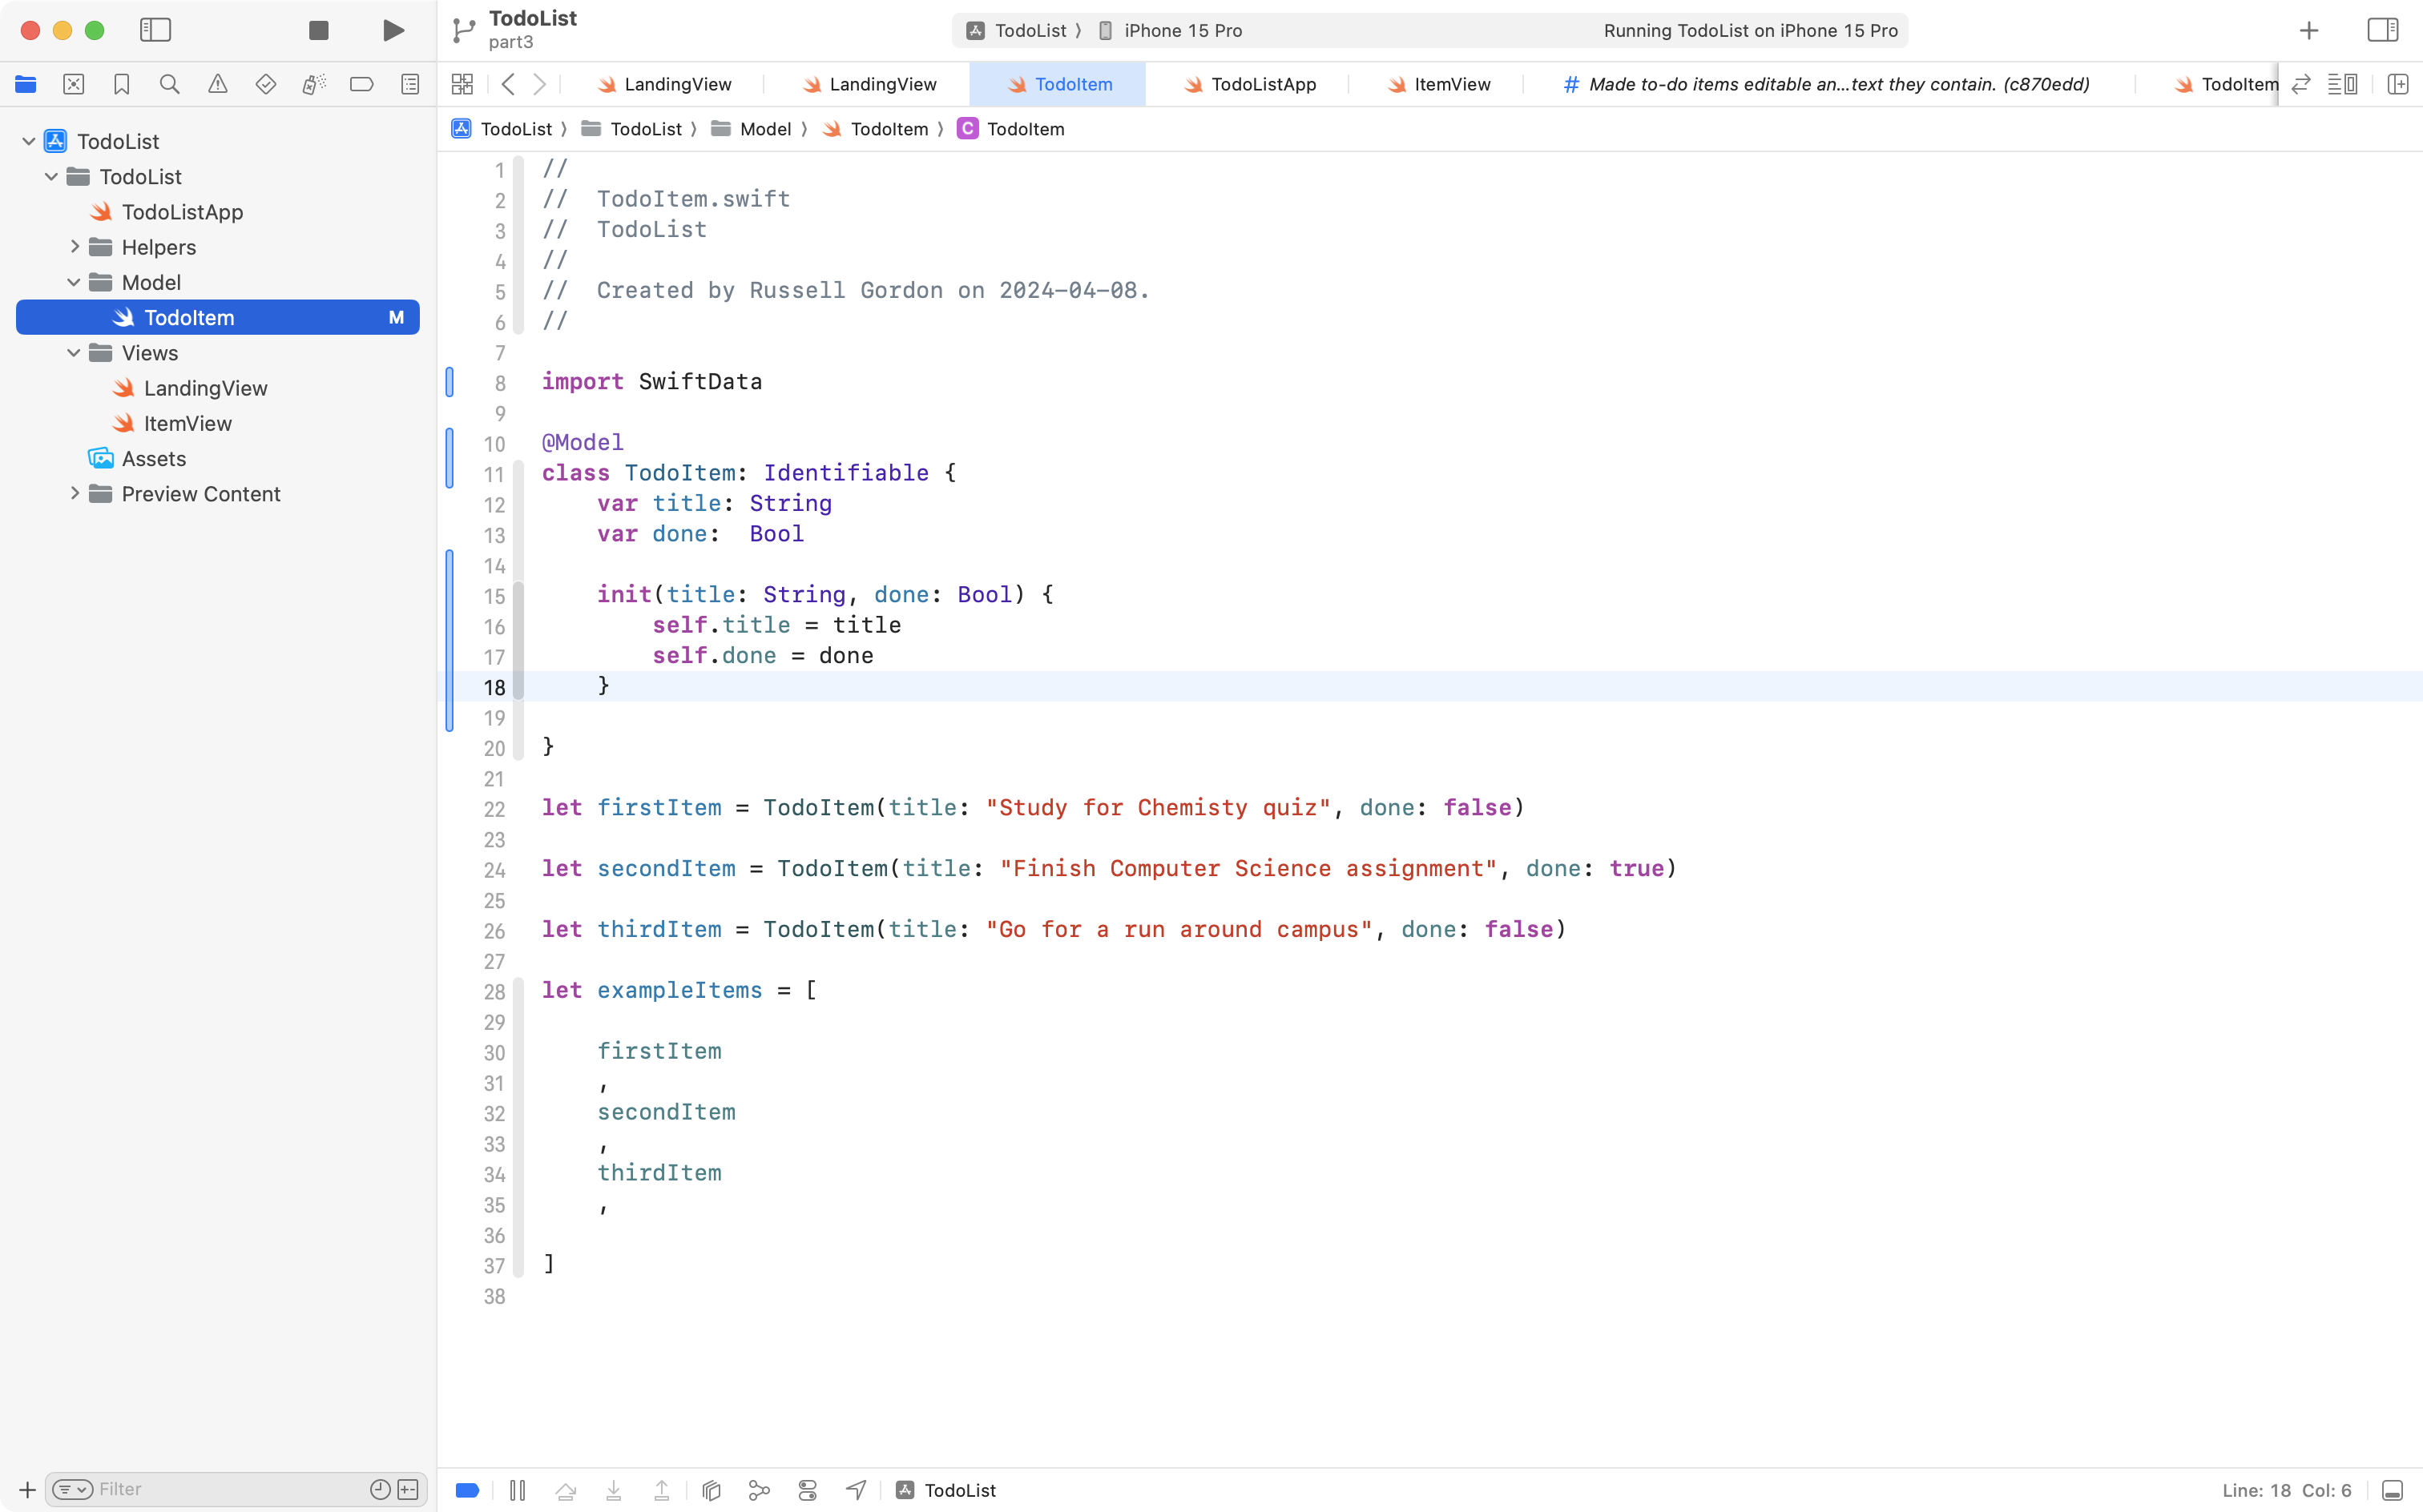The image size is (2423, 1512).
Task: Click the Run play button
Action: click(393, 30)
